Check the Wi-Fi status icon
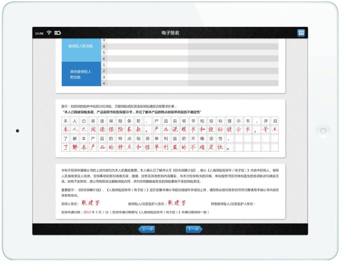Screen dimensions: 340x262 49,33
